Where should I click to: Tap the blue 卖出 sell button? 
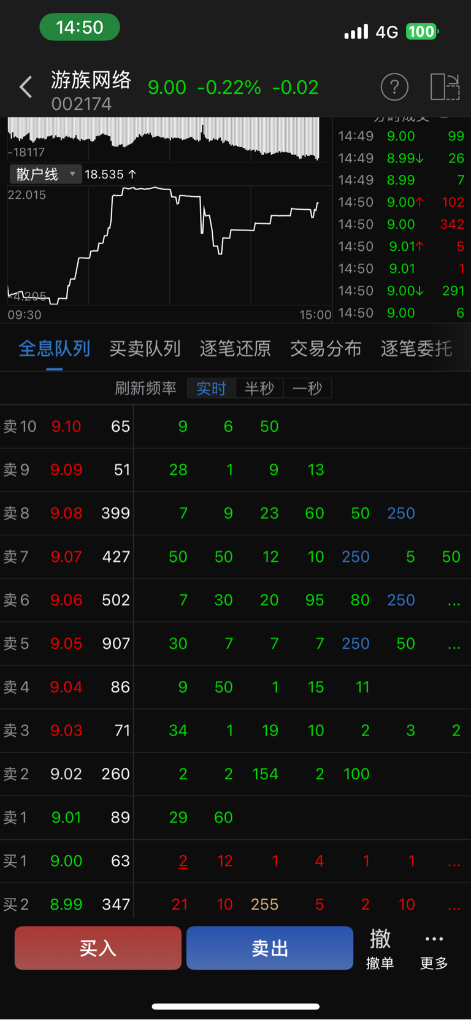pos(270,948)
